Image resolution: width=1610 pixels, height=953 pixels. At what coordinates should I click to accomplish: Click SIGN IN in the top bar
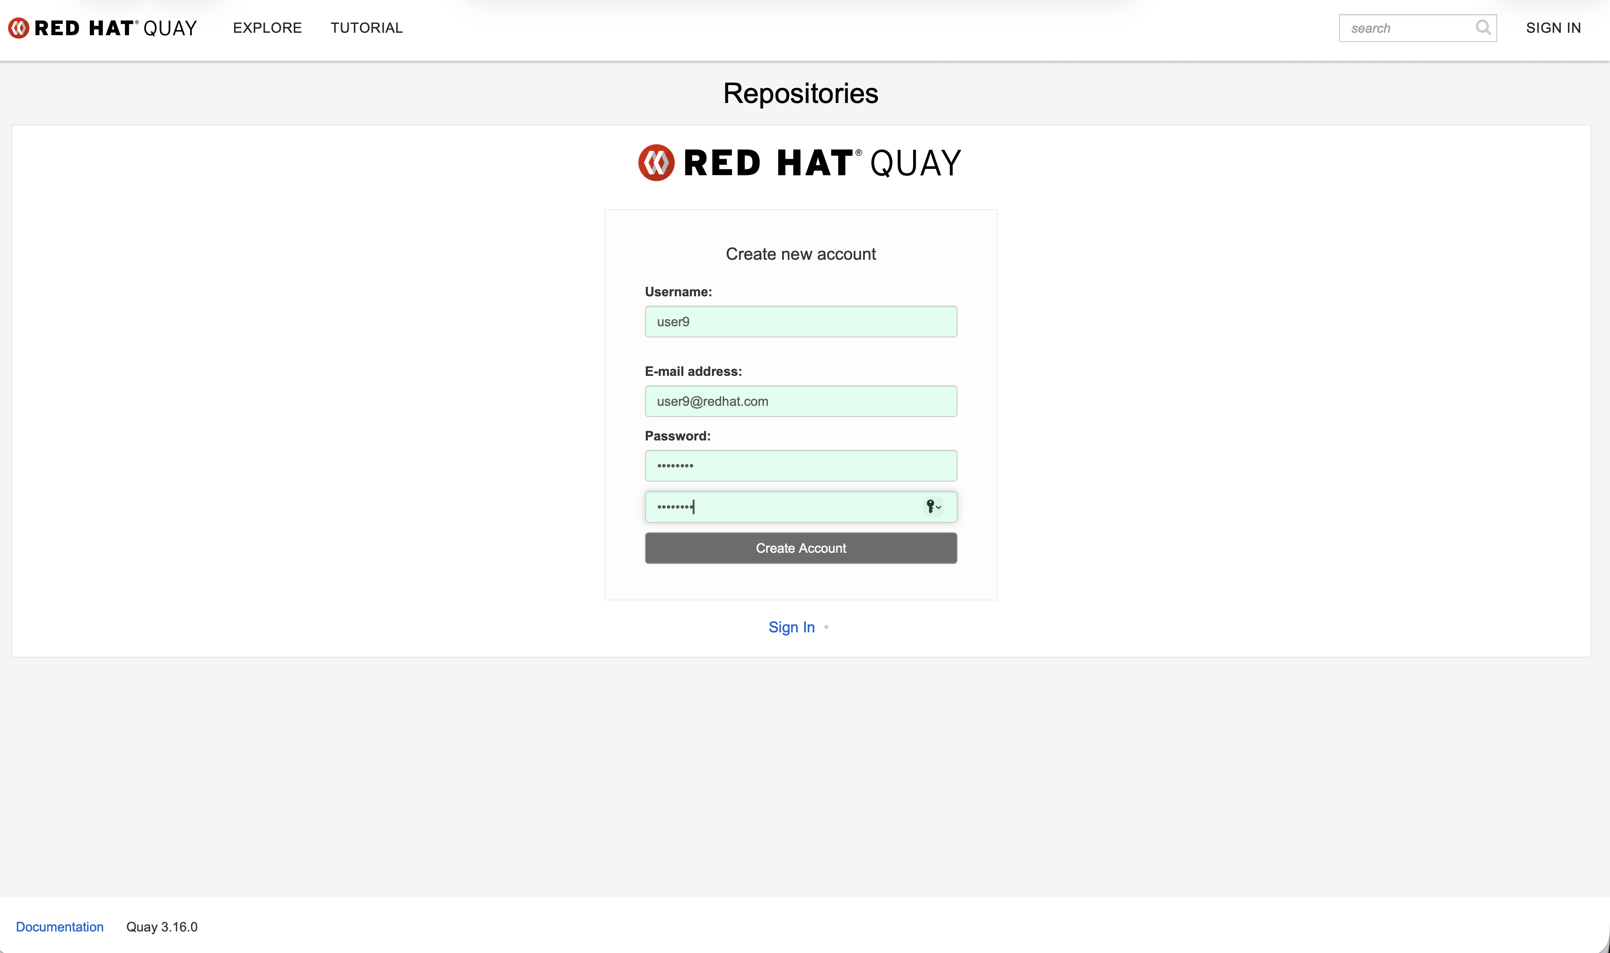pos(1553,28)
